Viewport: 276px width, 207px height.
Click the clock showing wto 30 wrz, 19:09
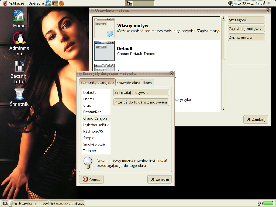click(x=249, y=3)
